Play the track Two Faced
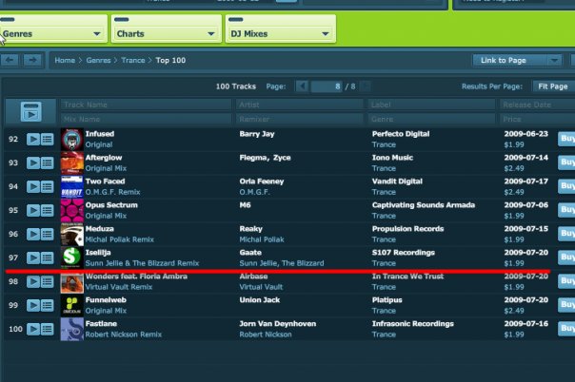Viewport: 575px width, 382px height. 32,186
